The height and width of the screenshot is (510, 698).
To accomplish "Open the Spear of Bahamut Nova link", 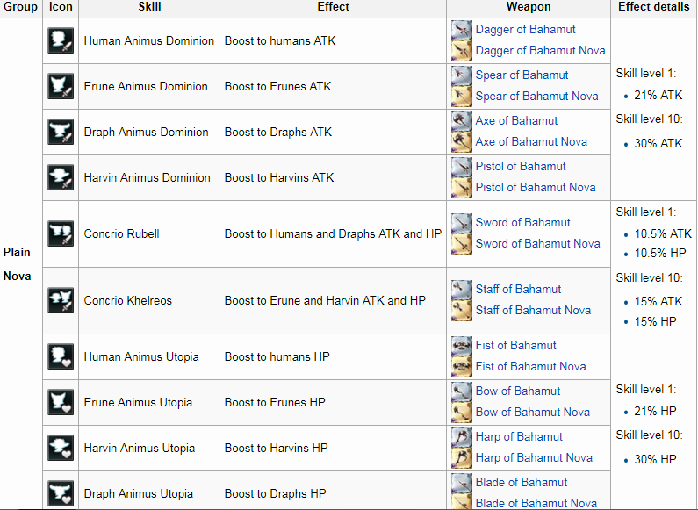I will tap(536, 97).
